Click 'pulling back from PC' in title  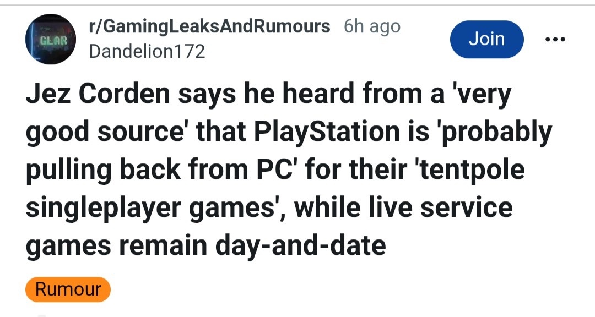click(157, 170)
